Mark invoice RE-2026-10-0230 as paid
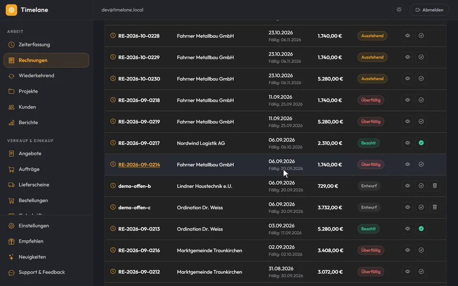The width and height of the screenshot is (458, 286). tap(421, 79)
